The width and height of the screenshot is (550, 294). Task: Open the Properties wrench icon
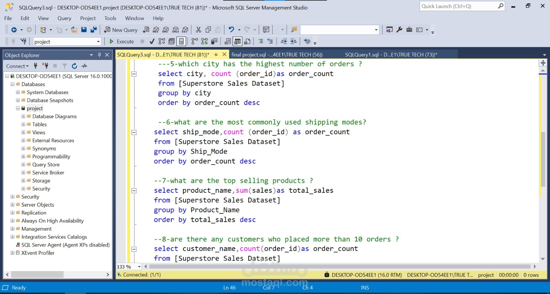pos(399,30)
